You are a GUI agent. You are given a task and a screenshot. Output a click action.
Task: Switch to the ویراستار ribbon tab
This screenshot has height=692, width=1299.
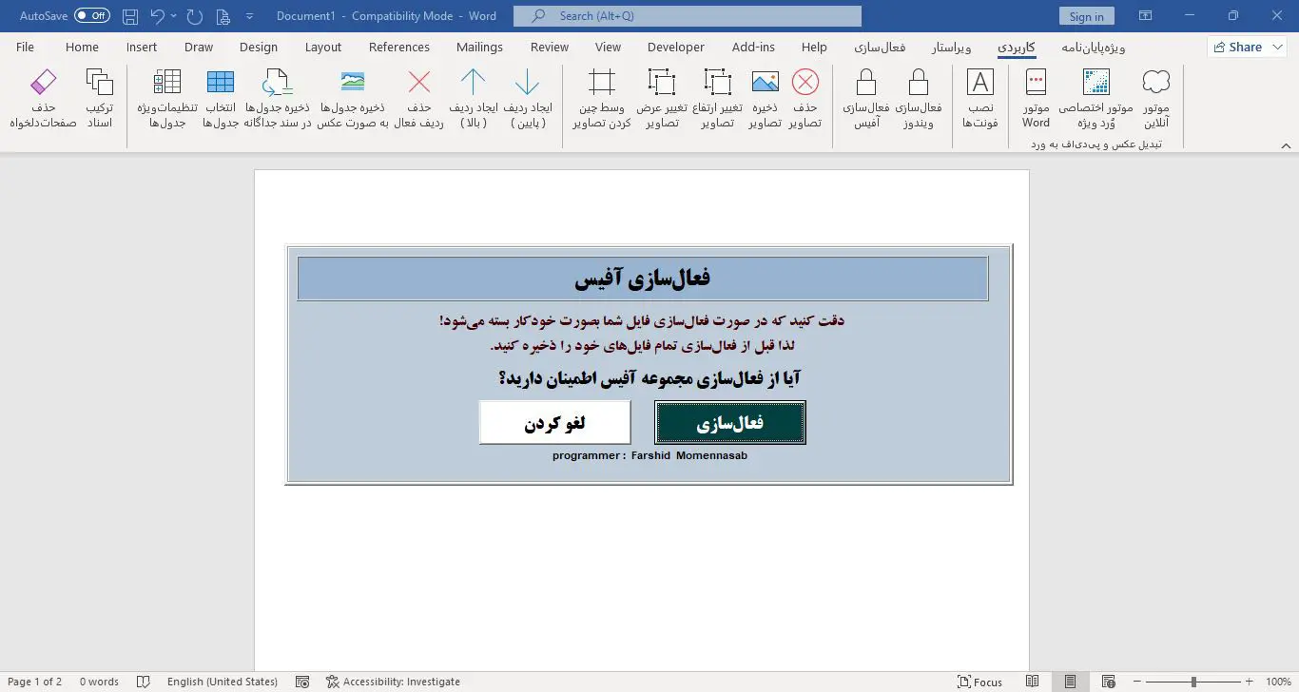[x=952, y=46]
